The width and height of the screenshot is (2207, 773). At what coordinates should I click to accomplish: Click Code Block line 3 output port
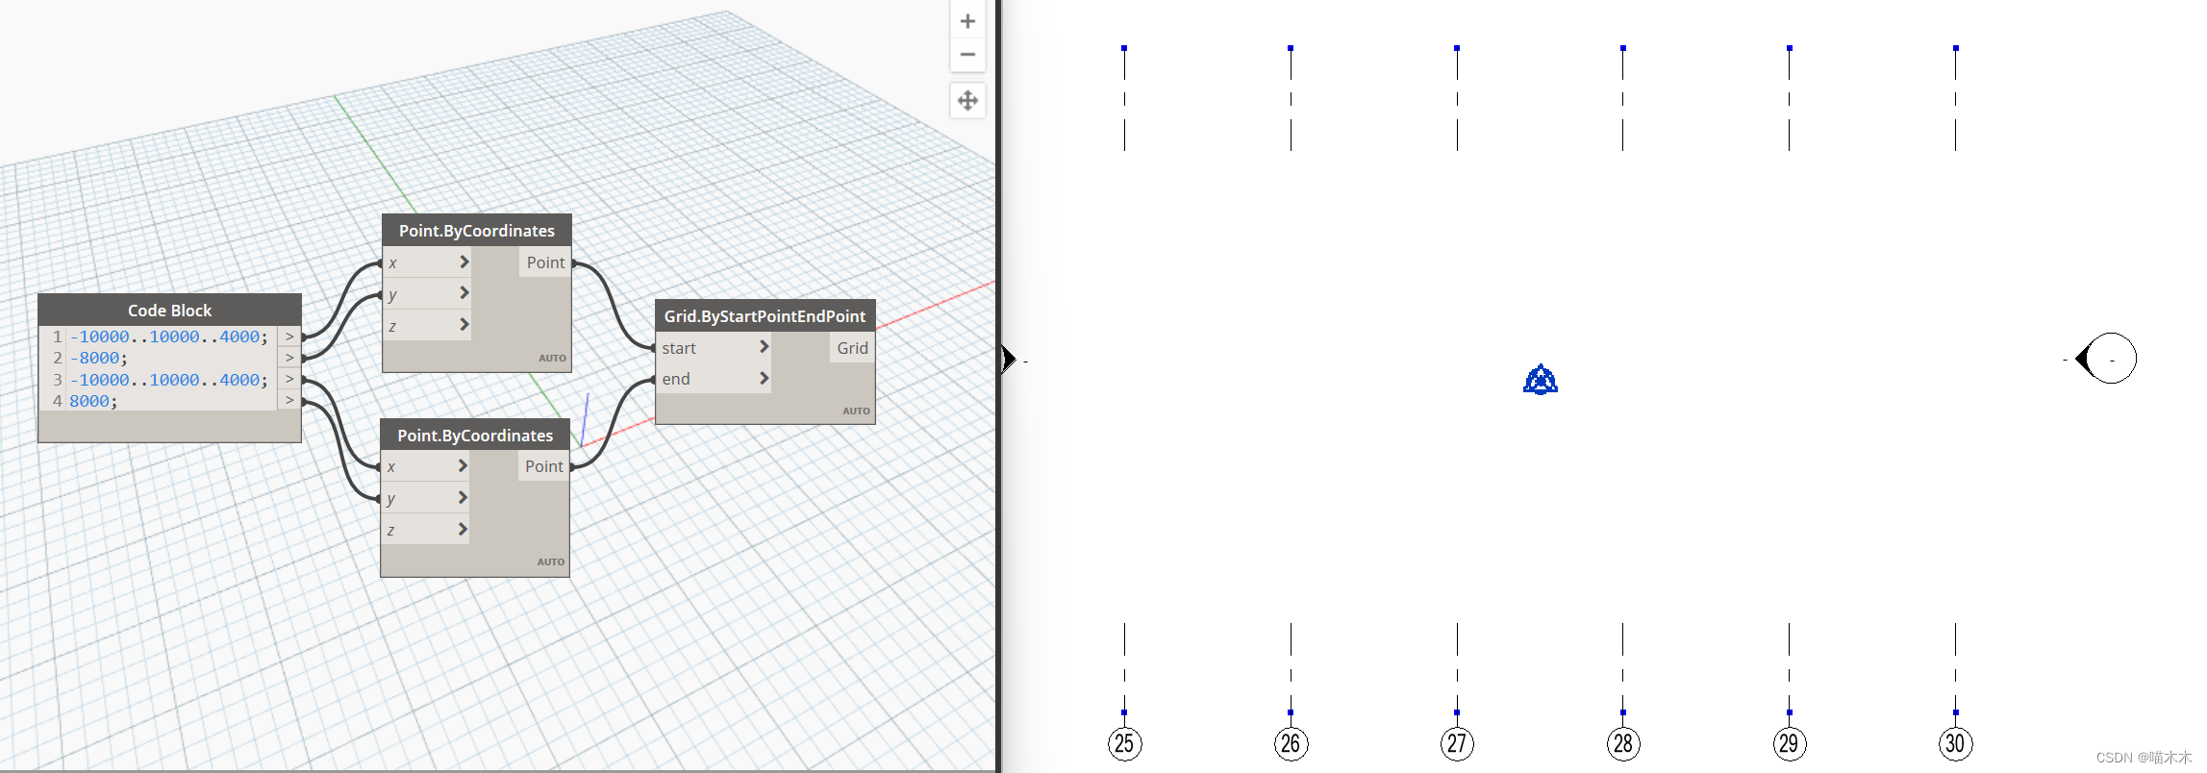289,380
